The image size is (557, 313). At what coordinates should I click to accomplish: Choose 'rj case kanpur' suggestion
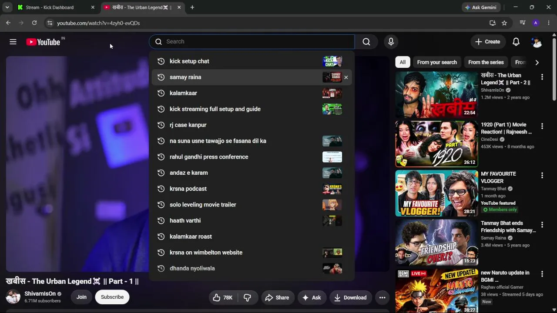coord(252,125)
